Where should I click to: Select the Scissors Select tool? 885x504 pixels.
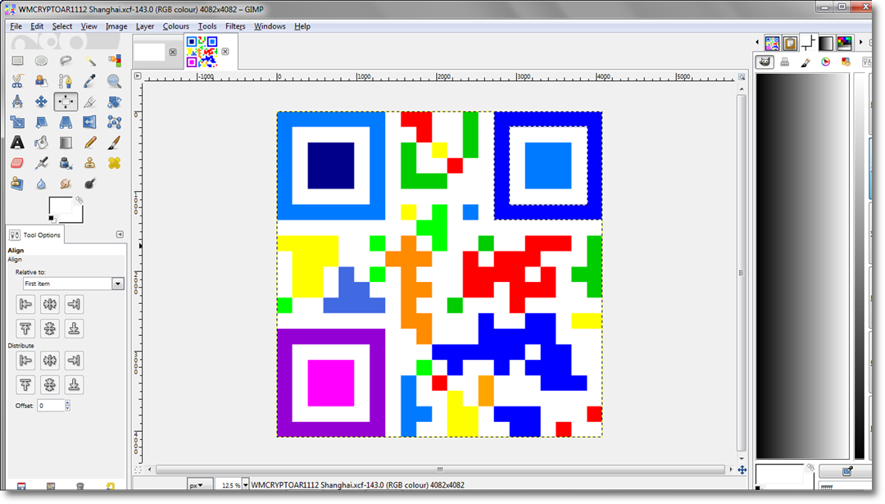tap(17, 81)
